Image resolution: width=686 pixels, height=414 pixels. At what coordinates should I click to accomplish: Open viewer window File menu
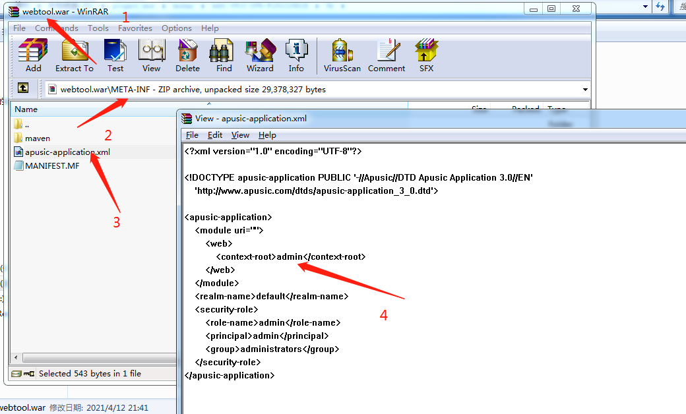[192, 135]
